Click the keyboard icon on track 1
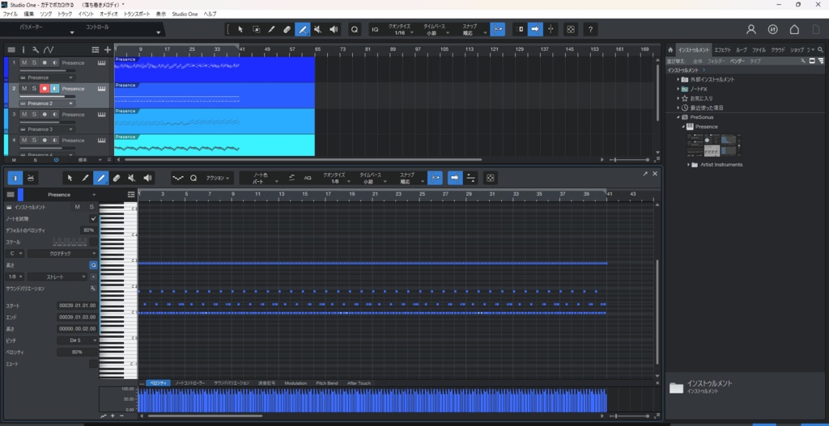 [101, 63]
